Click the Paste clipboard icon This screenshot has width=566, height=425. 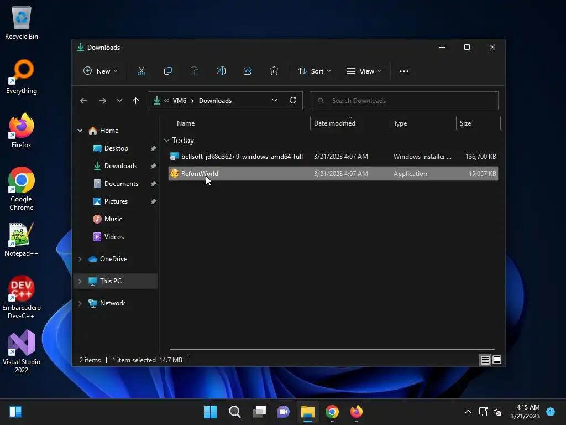tap(195, 71)
